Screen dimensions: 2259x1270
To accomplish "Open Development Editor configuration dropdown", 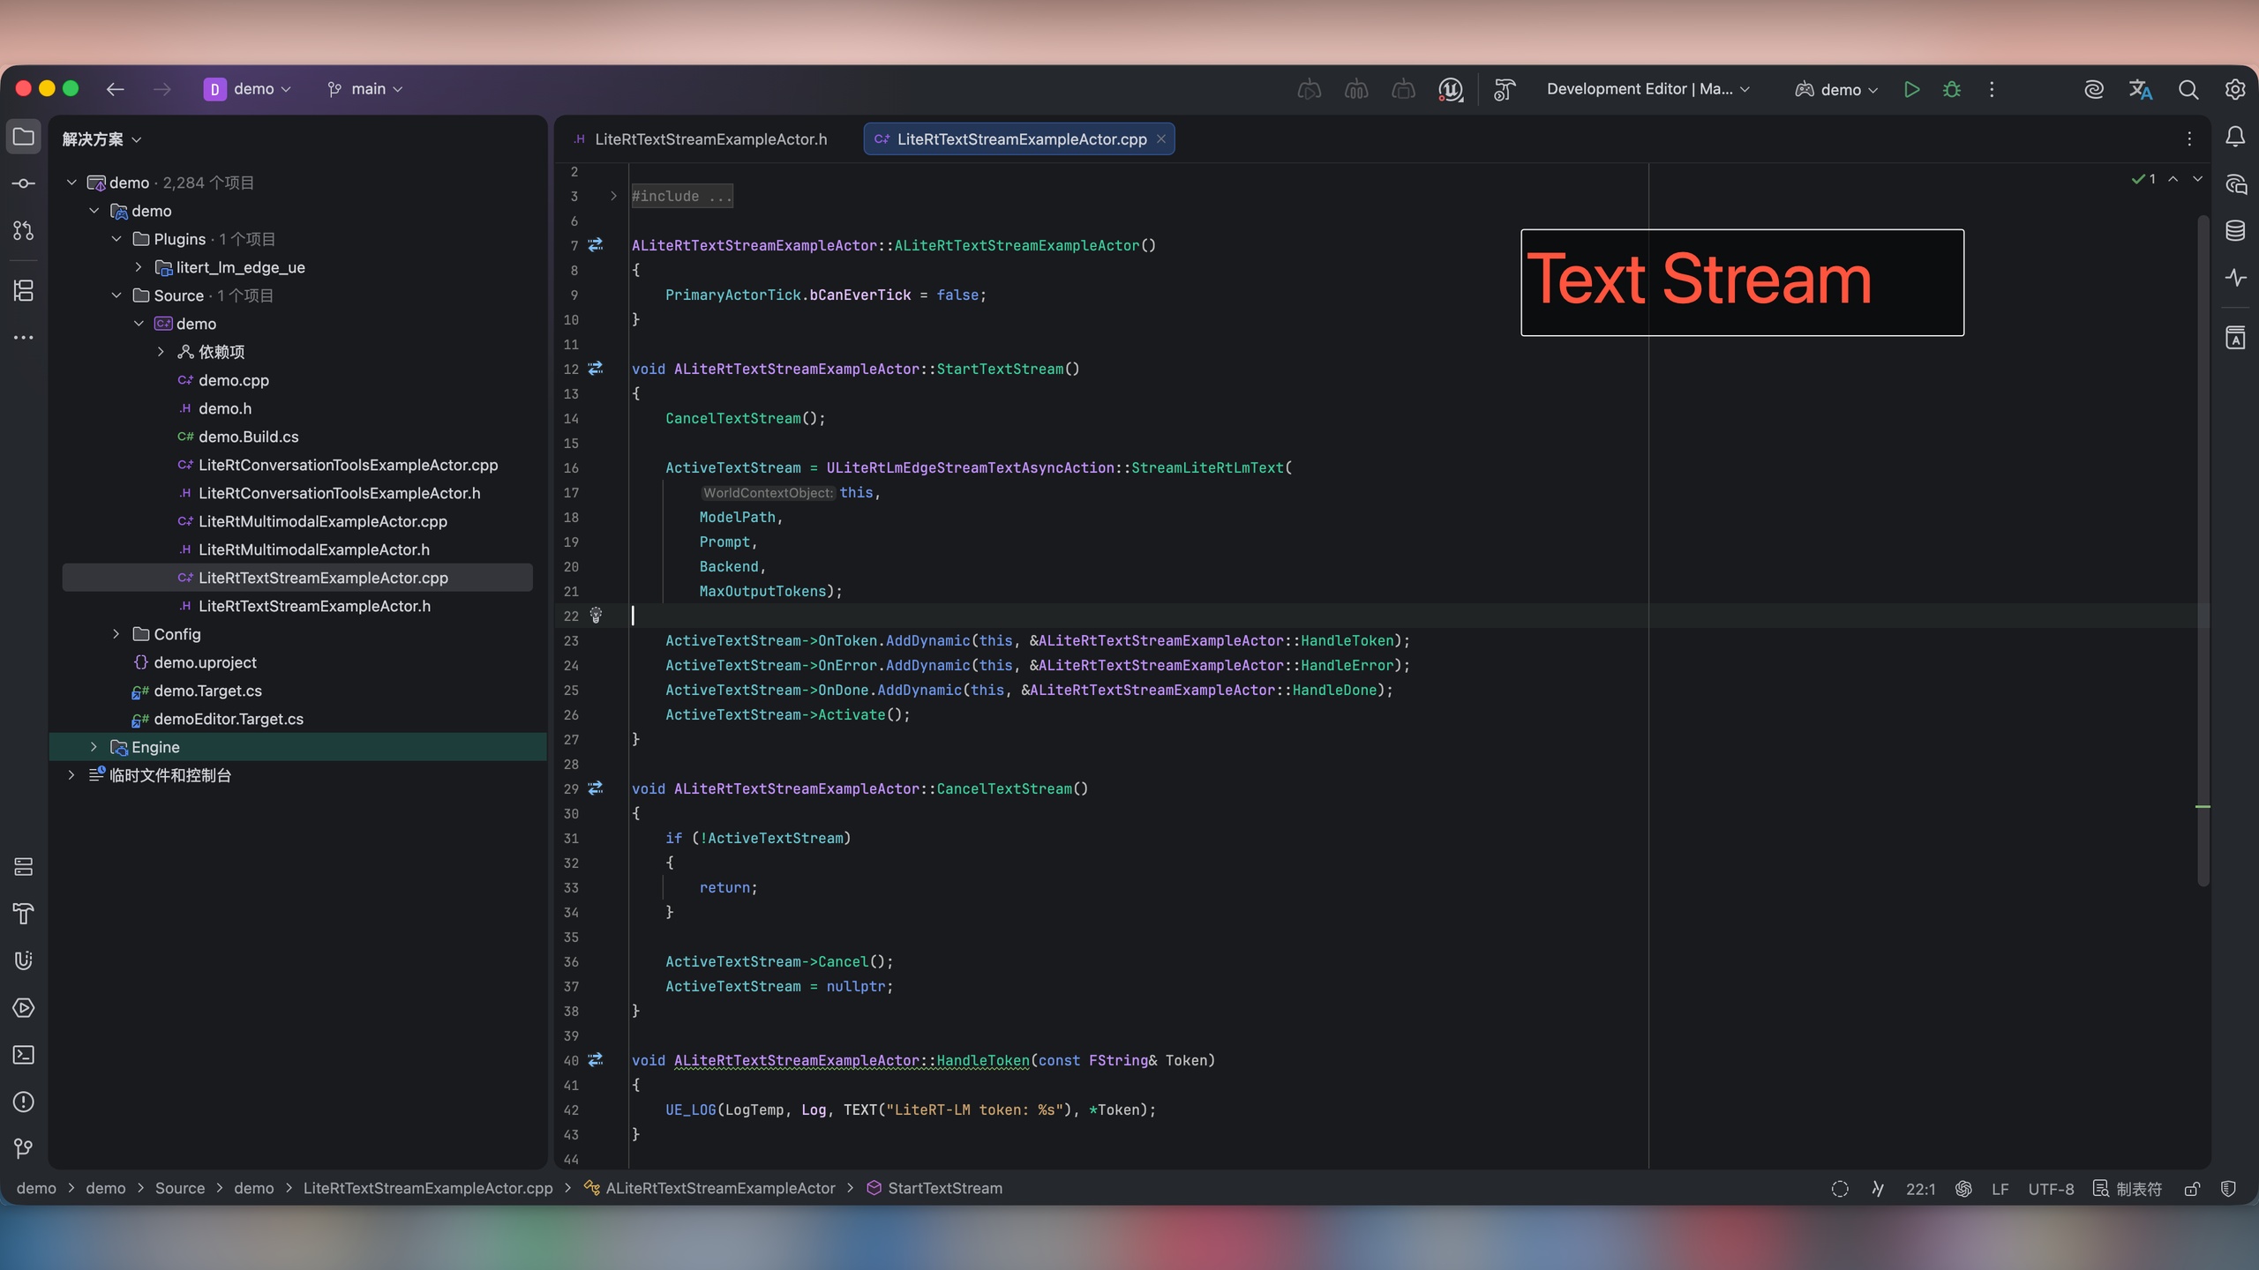I will [x=1647, y=89].
